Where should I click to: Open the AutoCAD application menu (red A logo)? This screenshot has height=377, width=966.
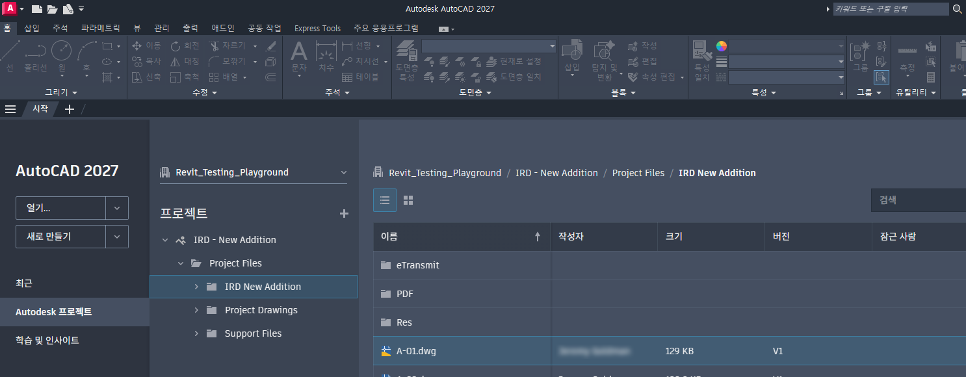click(9, 8)
